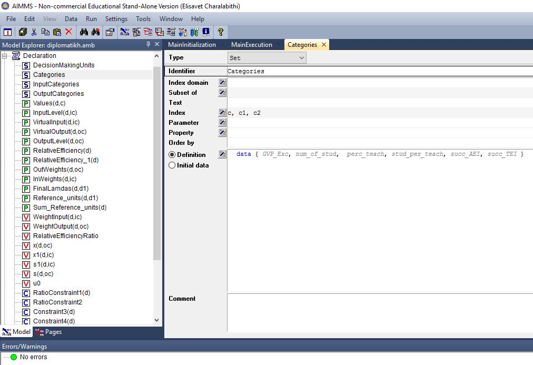Click the Copy toolbar icon

[x=45, y=32]
